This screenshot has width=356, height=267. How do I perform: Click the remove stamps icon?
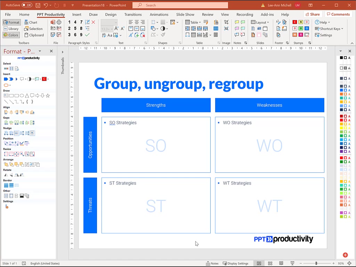tap(307, 35)
